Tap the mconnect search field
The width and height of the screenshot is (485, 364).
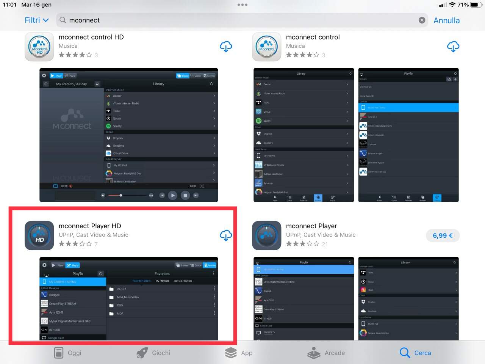click(242, 20)
